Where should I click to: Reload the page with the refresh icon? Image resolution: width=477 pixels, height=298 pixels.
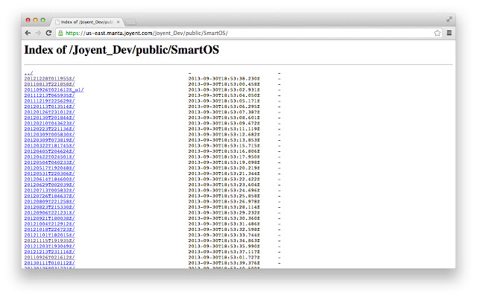(48, 33)
